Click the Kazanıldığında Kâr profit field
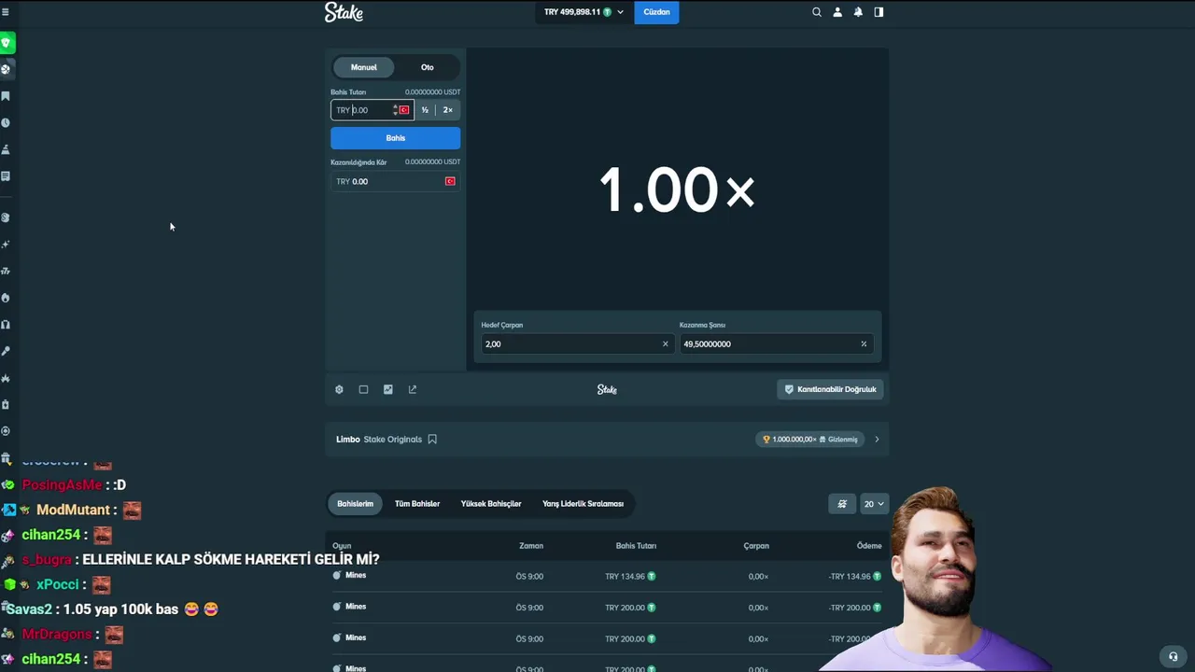Image resolution: width=1195 pixels, height=672 pixels. (395, 181)
